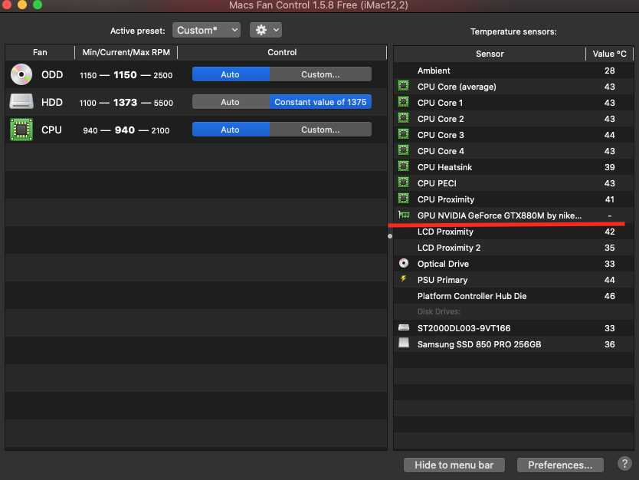Select the Optical Drive sensor label
This screenshot has width=639, height=480.
443,264
